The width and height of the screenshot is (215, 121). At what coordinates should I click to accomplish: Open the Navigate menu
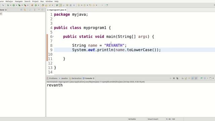[x=19, y=1]
